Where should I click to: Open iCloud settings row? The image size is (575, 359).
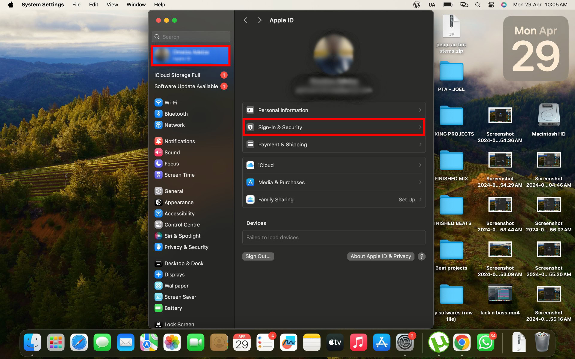(334, 165)
